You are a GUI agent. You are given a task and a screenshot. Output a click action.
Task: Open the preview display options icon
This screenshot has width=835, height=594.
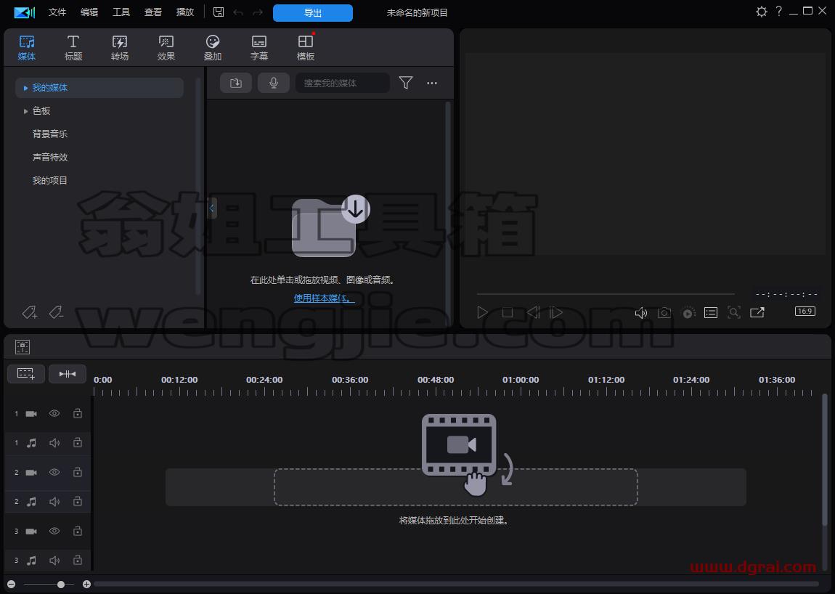click(711, 313)
